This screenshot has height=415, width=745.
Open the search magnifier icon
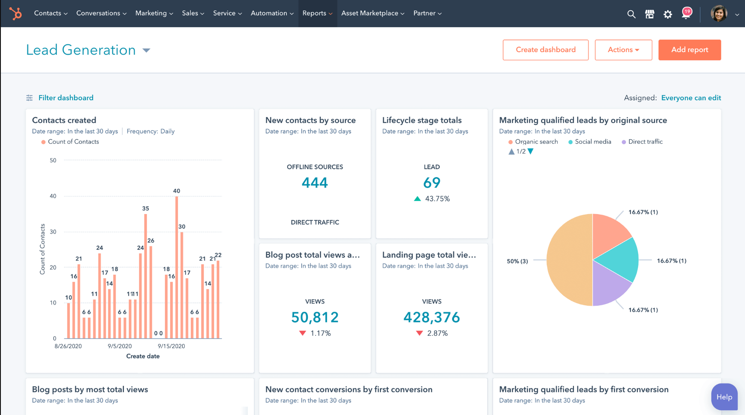(631, 14)
